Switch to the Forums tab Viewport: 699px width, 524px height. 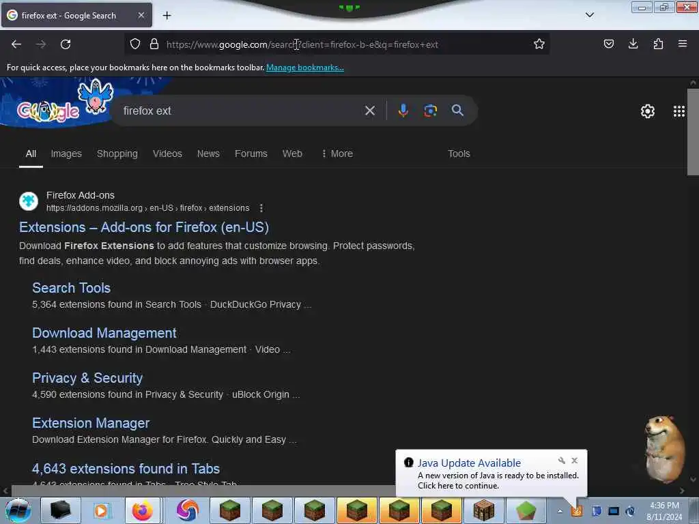251,154
